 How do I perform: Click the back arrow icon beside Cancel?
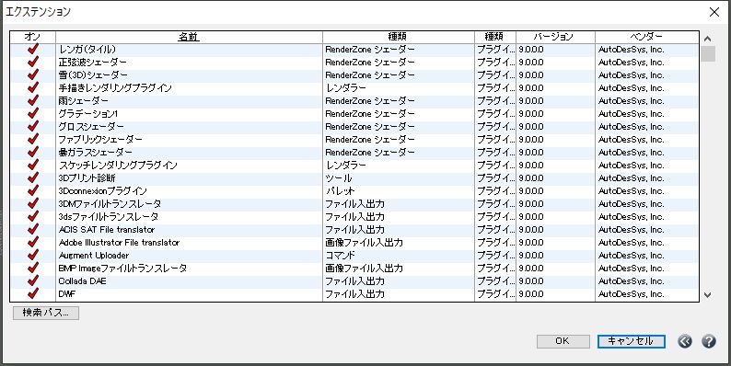coord(685,341)
